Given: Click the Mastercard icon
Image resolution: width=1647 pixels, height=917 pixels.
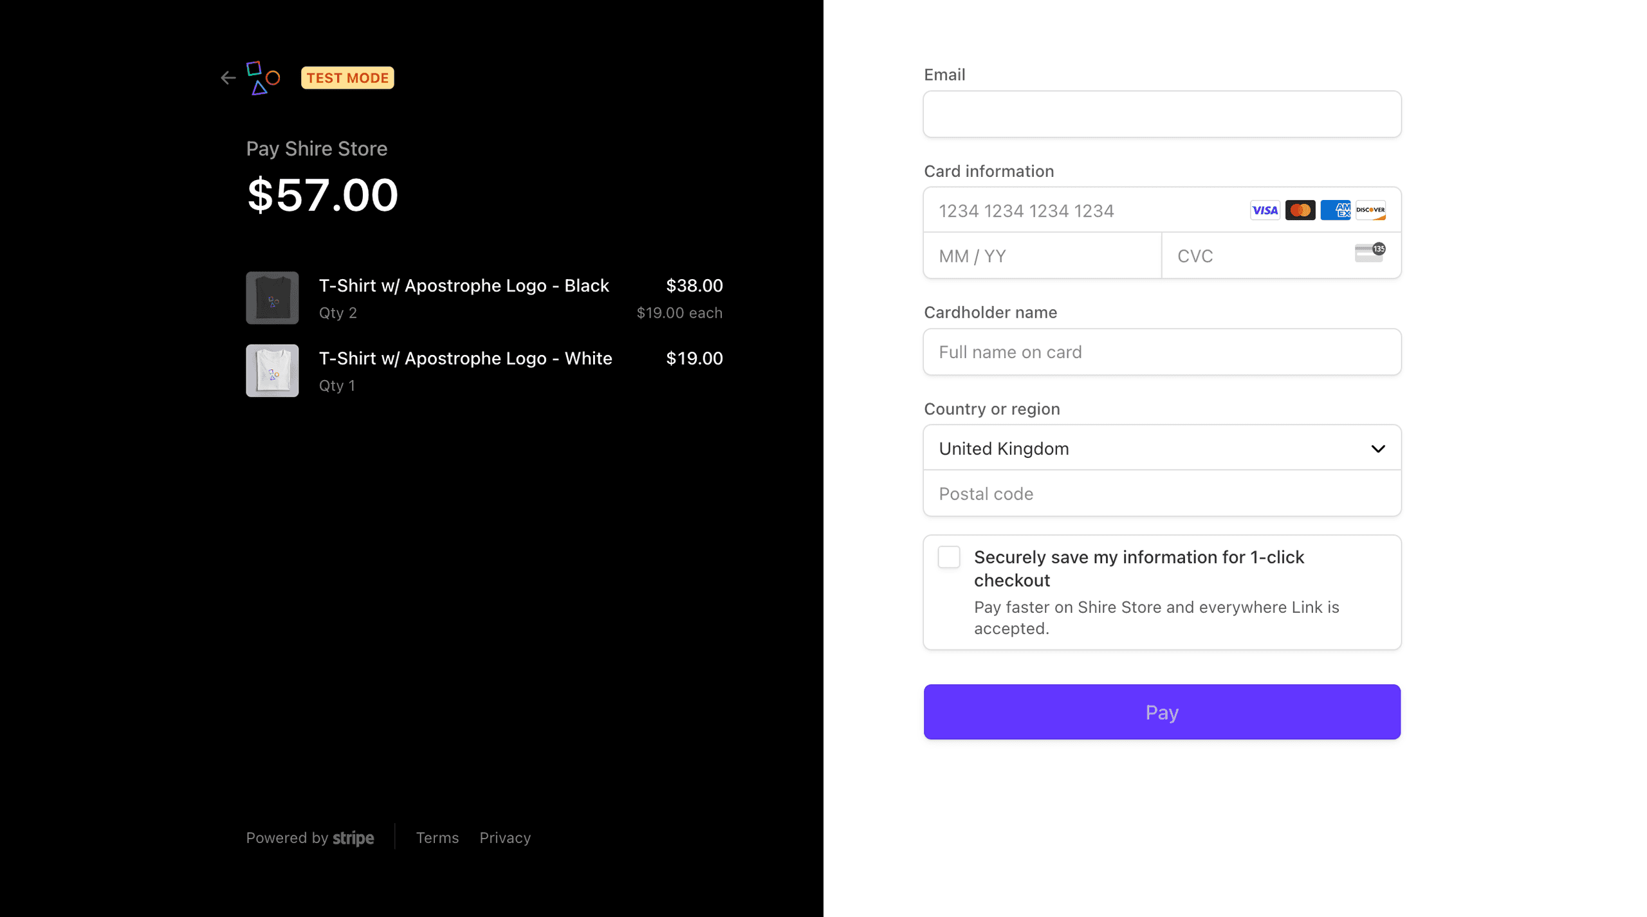Looking at the screenshot, I should coord(1300,210).
